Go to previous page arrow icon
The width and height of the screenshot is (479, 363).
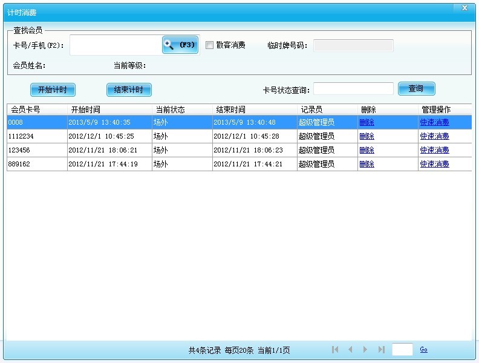point(350,349)
